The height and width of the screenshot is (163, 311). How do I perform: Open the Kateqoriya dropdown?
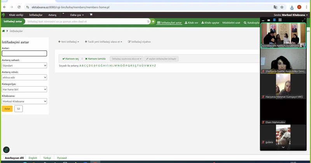click(24, 89)
